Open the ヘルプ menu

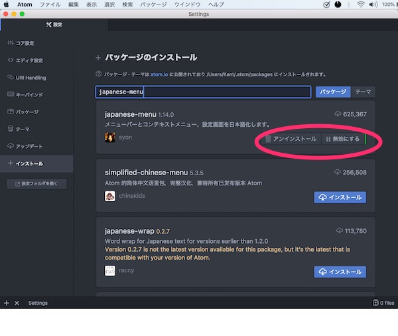pyautogui.click(x=216, y=5)
